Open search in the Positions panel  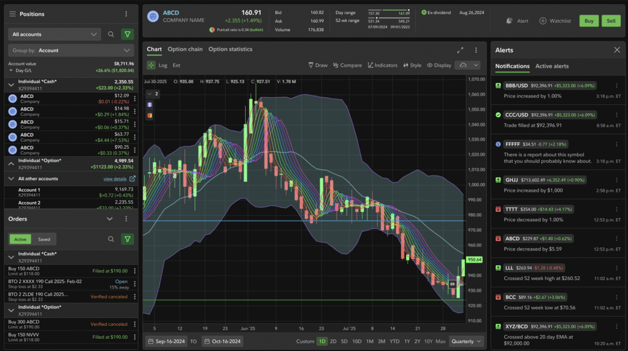click(111, 34)
